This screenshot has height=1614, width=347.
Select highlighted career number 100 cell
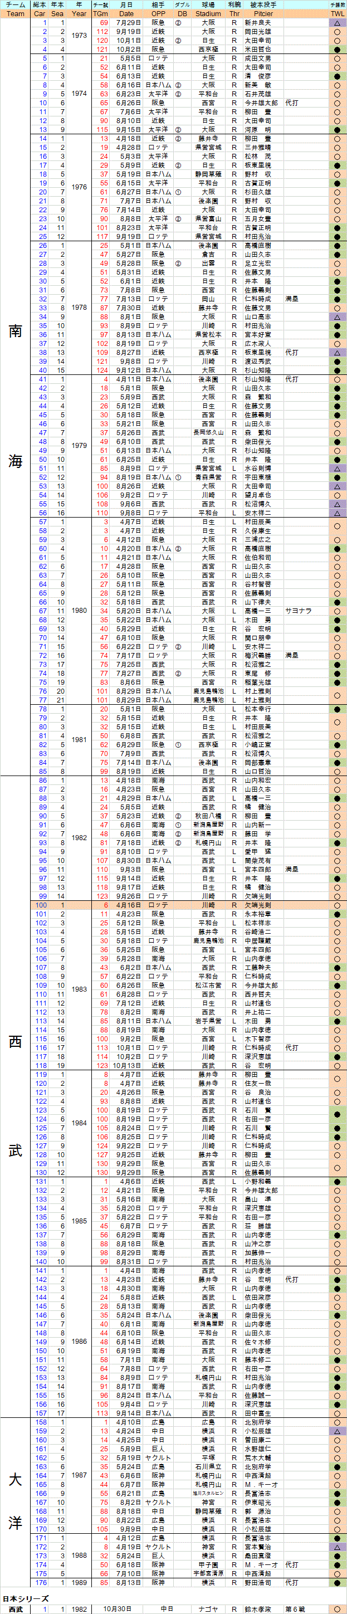pos(40,905)
